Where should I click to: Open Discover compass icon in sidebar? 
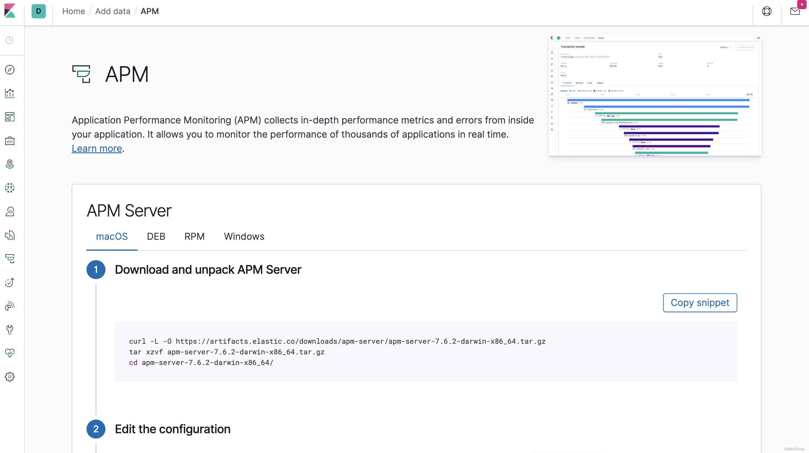(10, 70)
